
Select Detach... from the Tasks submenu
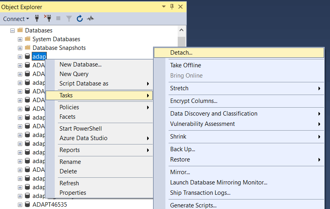click(181, 53)
